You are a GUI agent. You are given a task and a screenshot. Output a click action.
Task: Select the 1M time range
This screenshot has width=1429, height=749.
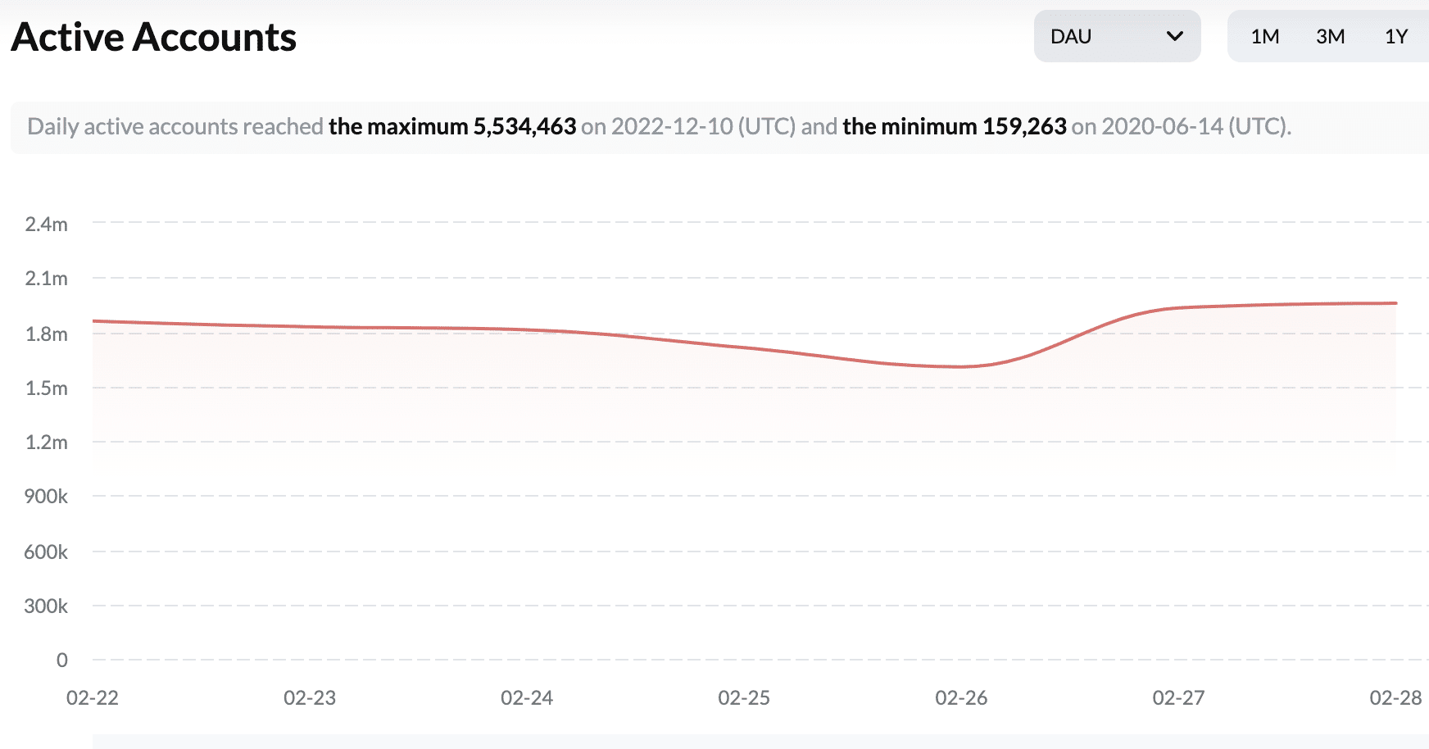(x=1265, y=37)
